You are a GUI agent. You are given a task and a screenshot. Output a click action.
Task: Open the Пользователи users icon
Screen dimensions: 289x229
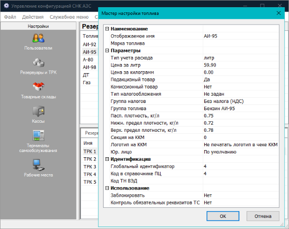(x=38, y=38)
